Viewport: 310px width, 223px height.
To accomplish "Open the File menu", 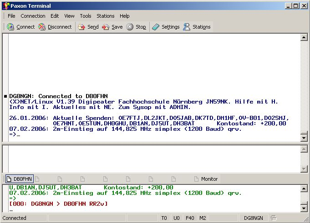I will pos(11,16).
